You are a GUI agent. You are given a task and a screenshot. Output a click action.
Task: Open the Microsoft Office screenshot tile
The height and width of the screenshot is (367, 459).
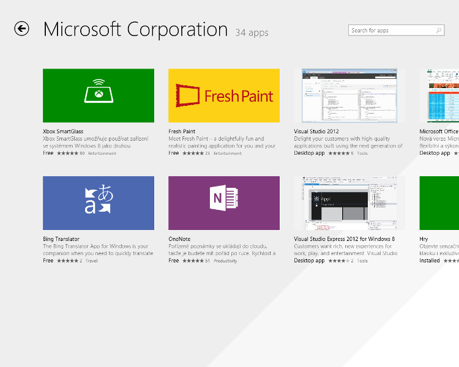pyautogui.click(x=439, y=95)
